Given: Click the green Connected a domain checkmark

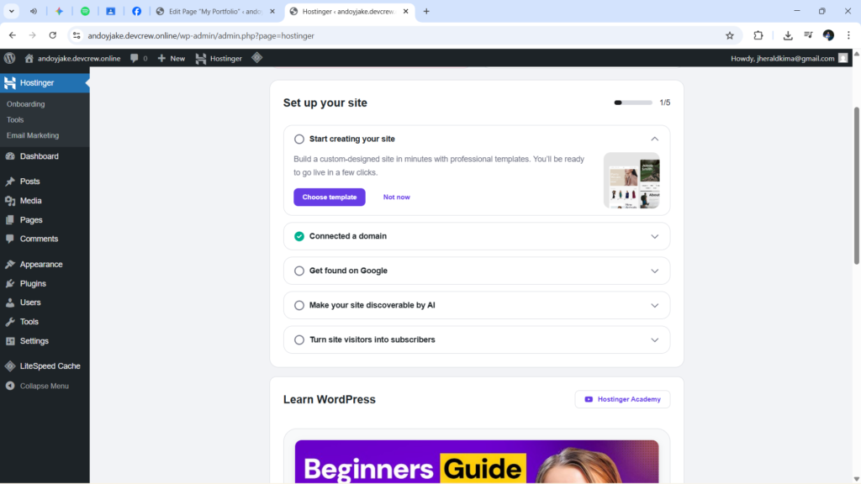Looking at the screenshot, I should (299, 236).
